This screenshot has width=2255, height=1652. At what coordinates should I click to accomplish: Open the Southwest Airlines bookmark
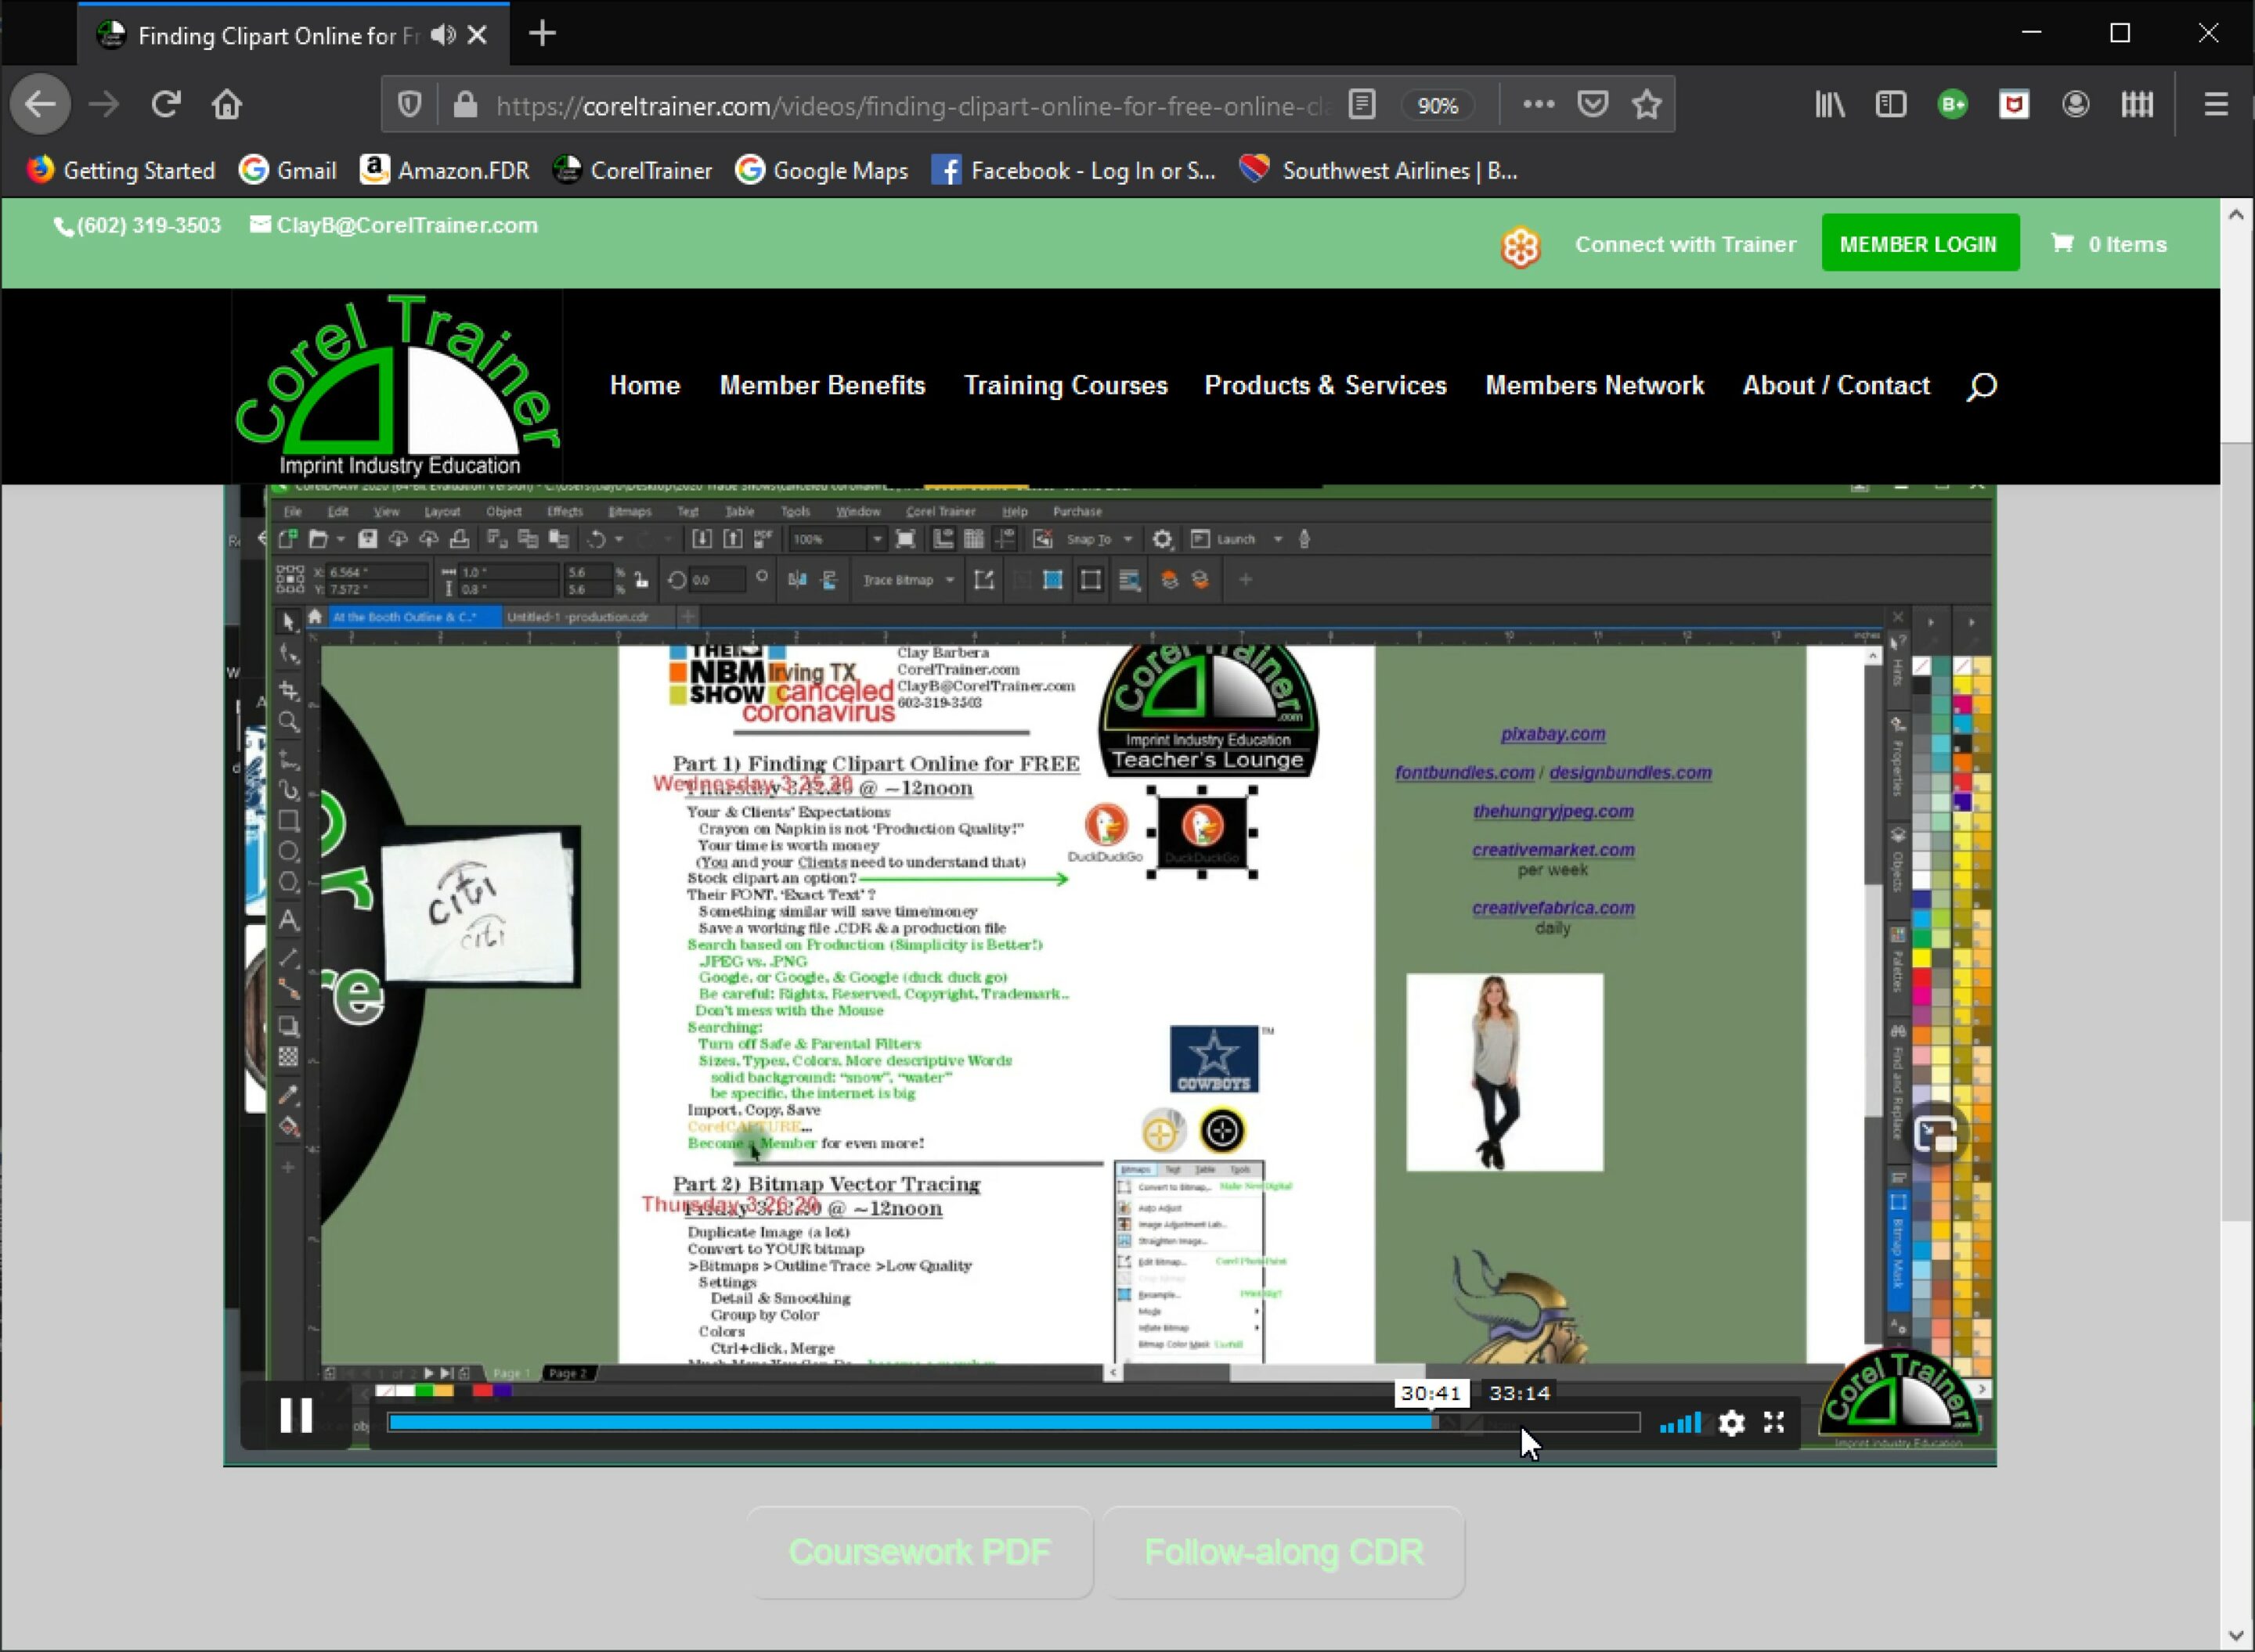pos(1379,171)
